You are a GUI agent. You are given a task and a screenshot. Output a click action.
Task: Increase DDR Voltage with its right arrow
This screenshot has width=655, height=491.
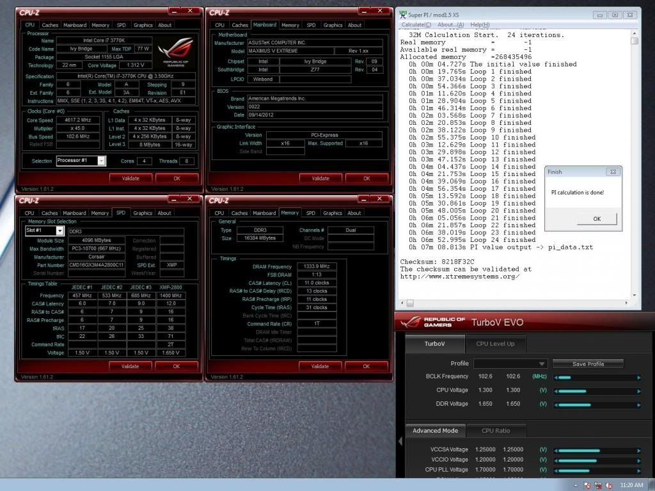[x=639, y=405]
